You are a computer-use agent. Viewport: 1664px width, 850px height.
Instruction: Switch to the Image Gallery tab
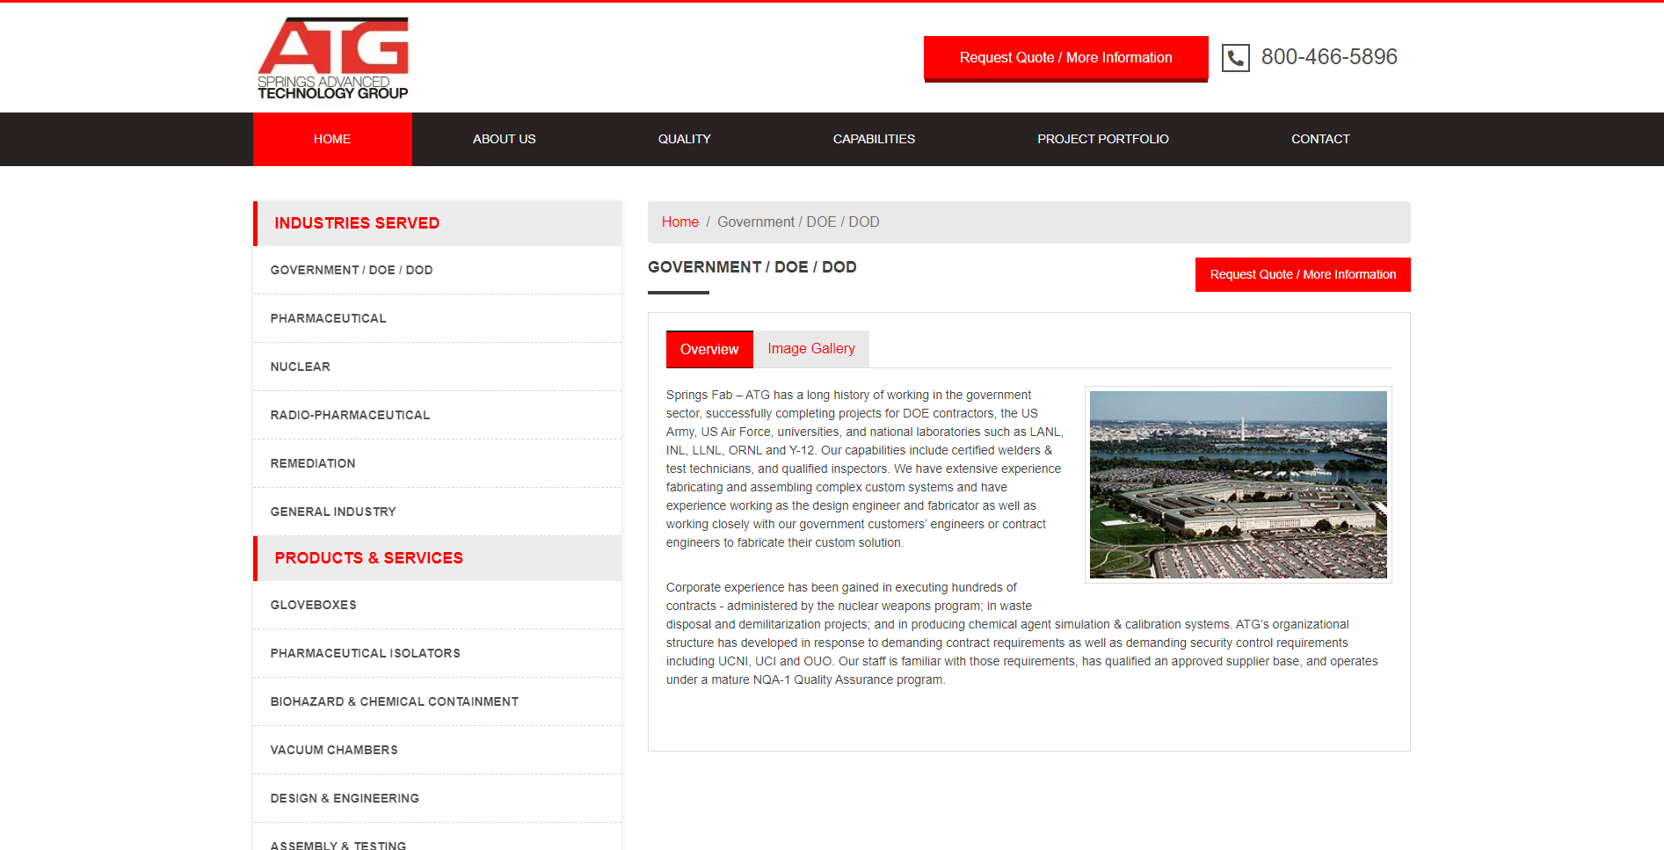pyautogui.click(x=810, y=349)
